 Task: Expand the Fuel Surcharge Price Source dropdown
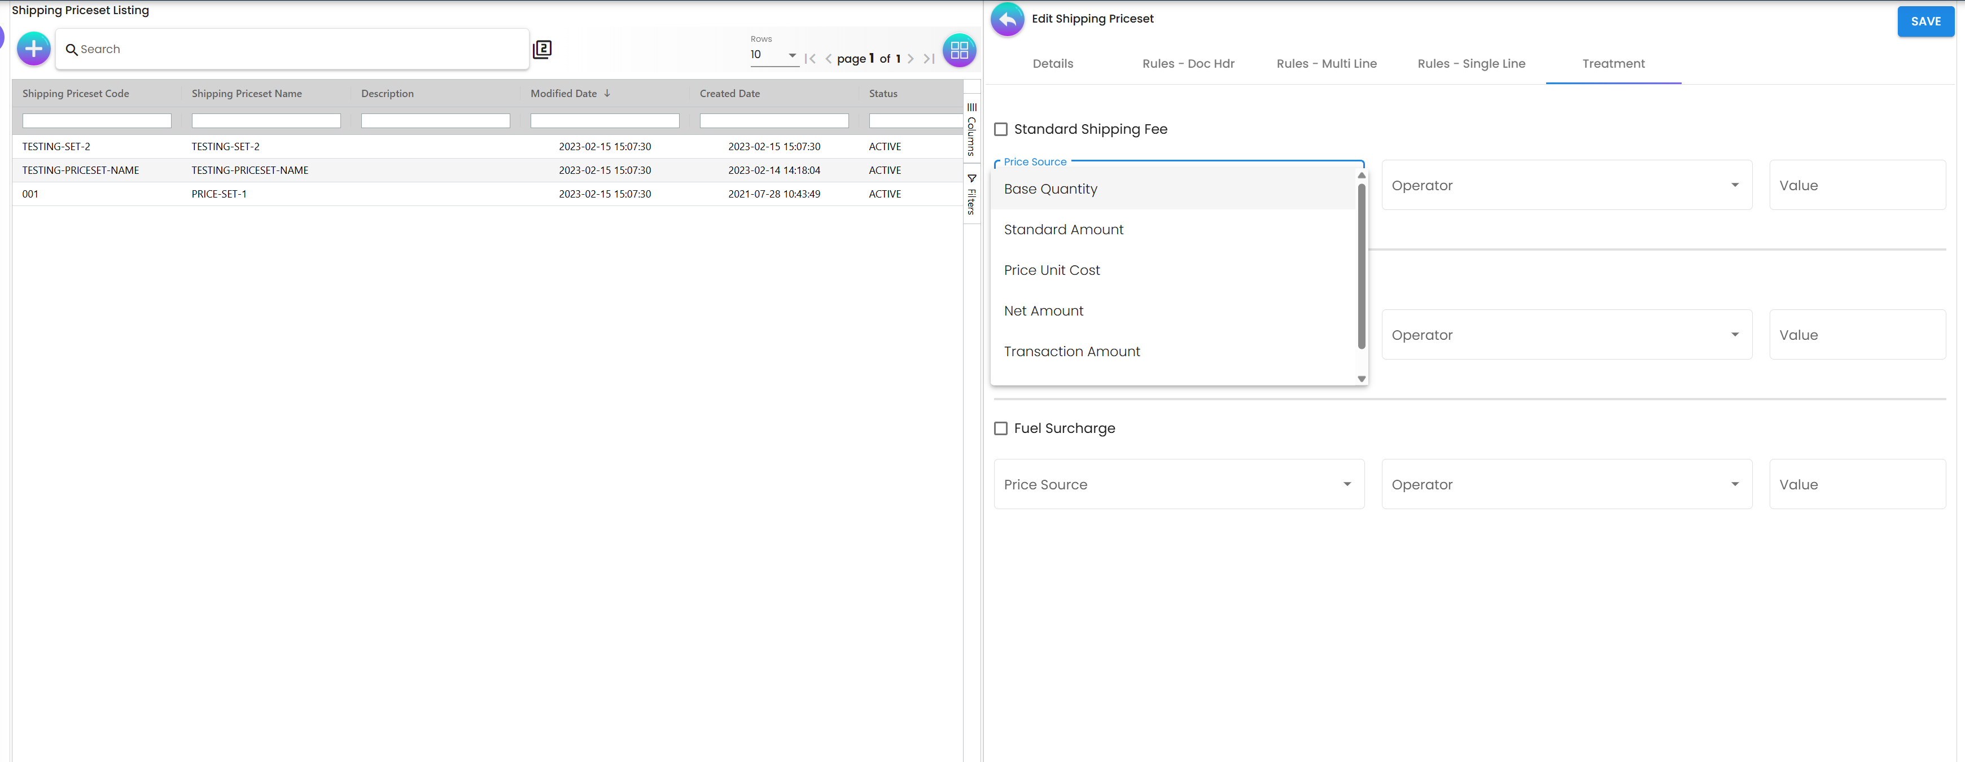point(1178,484)
